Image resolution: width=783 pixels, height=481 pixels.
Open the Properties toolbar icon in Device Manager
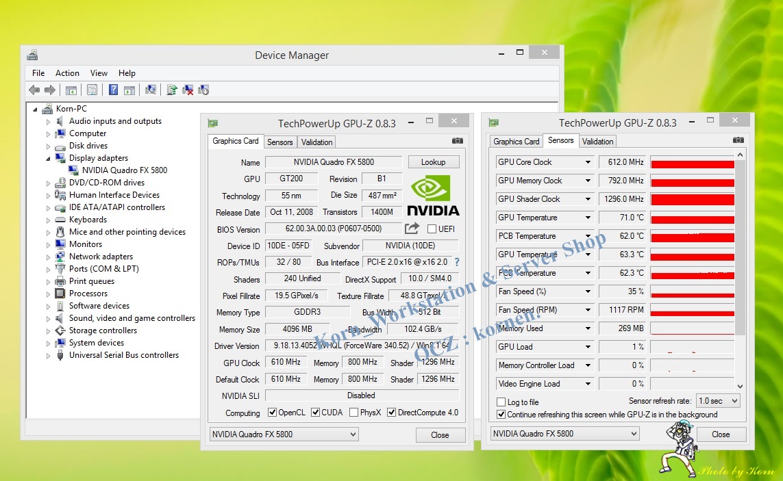(92, 90)
